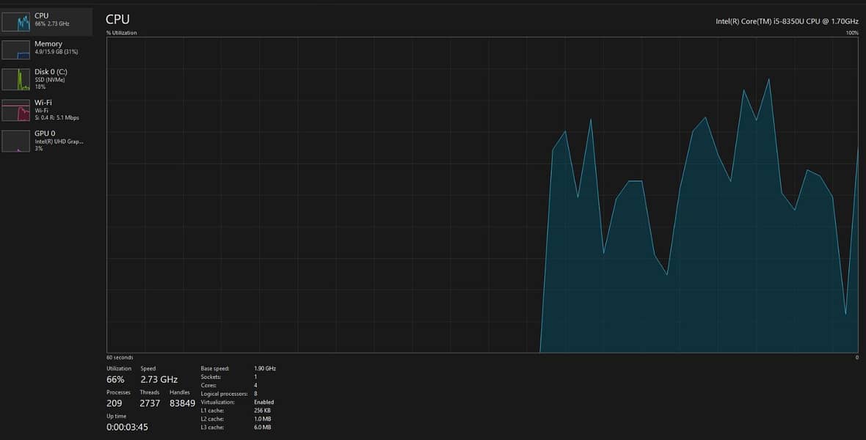Select GPU 0 Intel UHD Graphics entry
Viewport: 866px width, 440px height.
(x=59, y=141)
